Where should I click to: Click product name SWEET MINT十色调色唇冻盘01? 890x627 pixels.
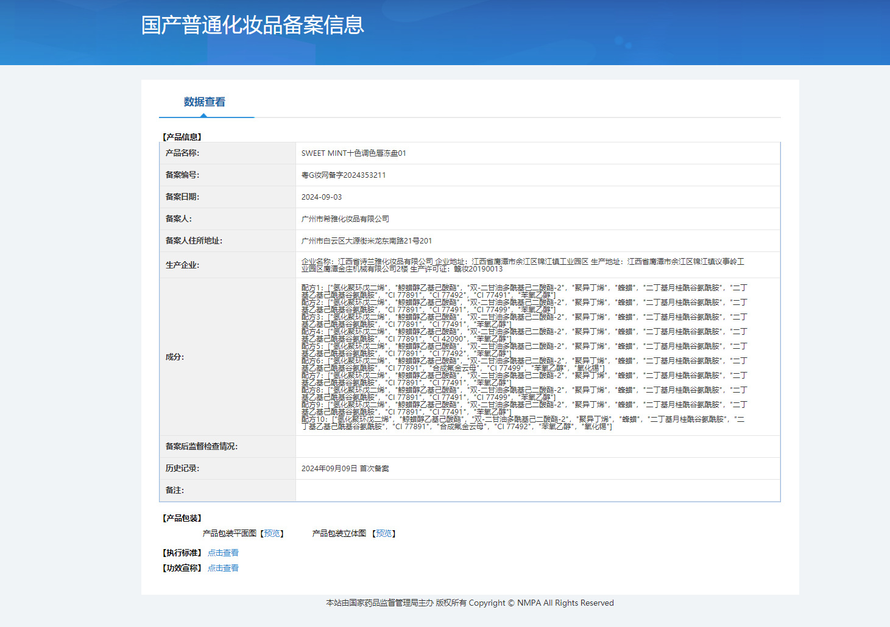tap(353, 153)
